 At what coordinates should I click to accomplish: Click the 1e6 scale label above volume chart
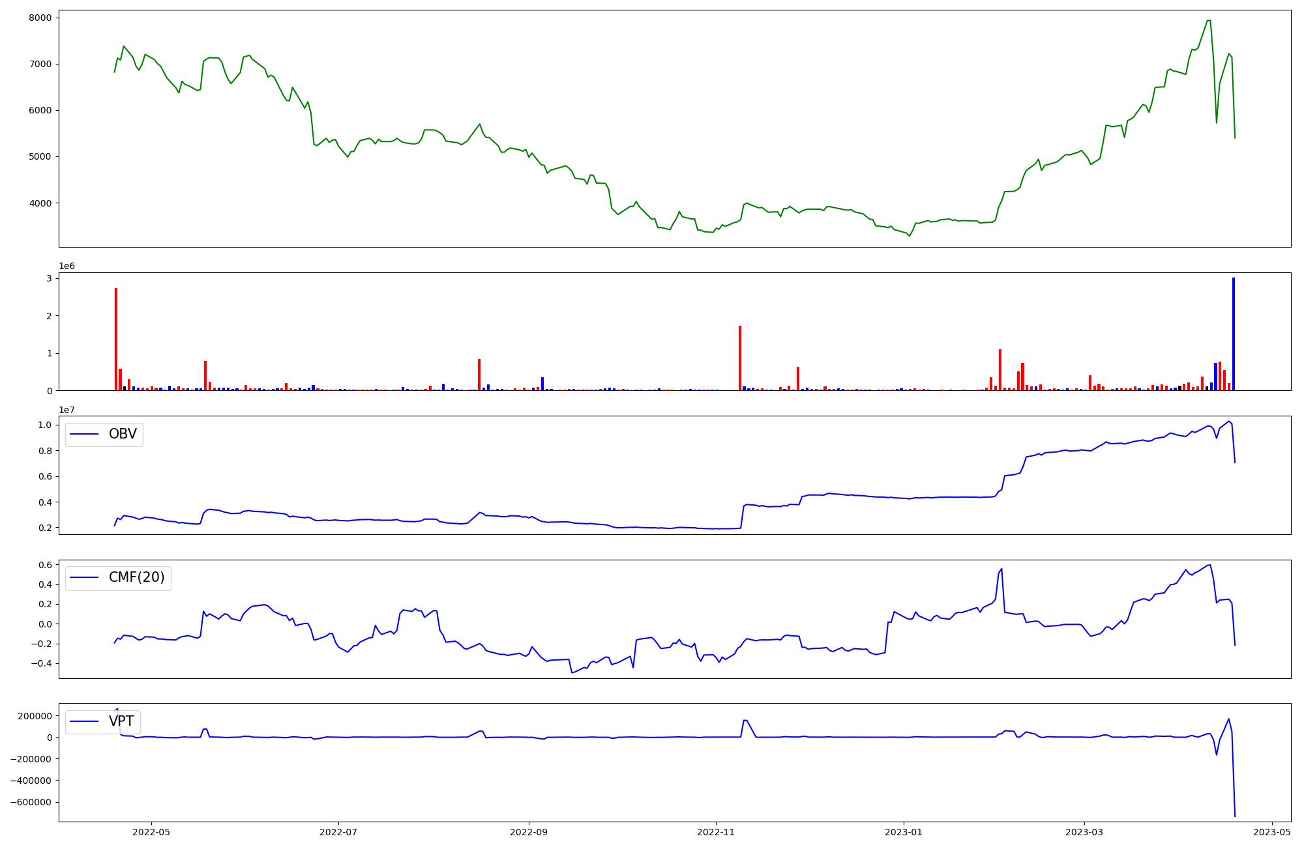tap(67, 266)
